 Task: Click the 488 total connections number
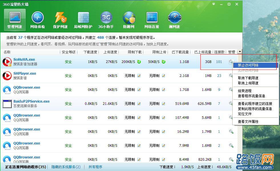[x=100, y=37]
